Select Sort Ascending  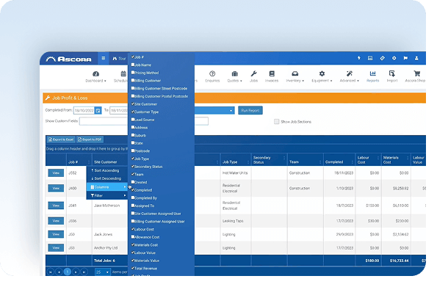(107, 170)
